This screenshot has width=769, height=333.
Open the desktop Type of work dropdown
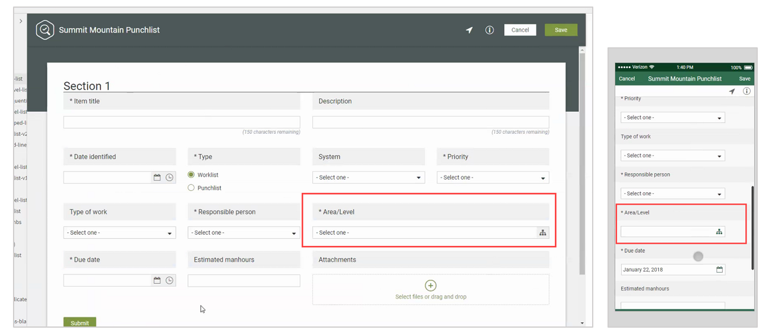119,233
